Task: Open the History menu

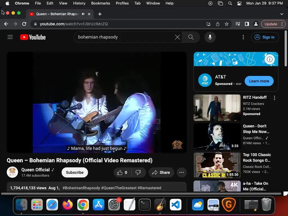Action: (79, 3)
